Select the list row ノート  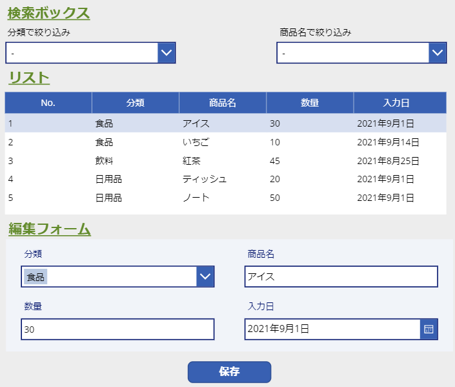click(x=225, y=198)
